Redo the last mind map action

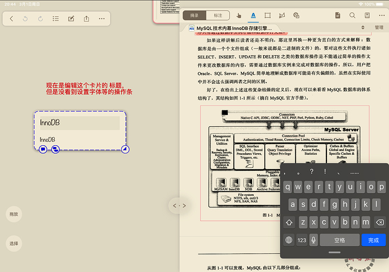point(41,19)
